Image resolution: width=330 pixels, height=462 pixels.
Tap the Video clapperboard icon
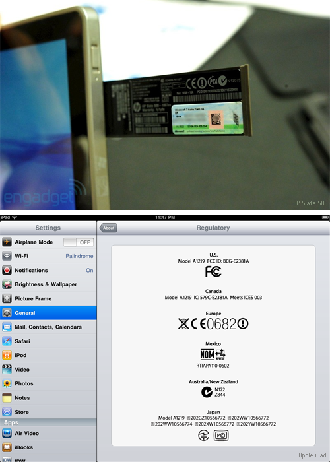(7, 369)
